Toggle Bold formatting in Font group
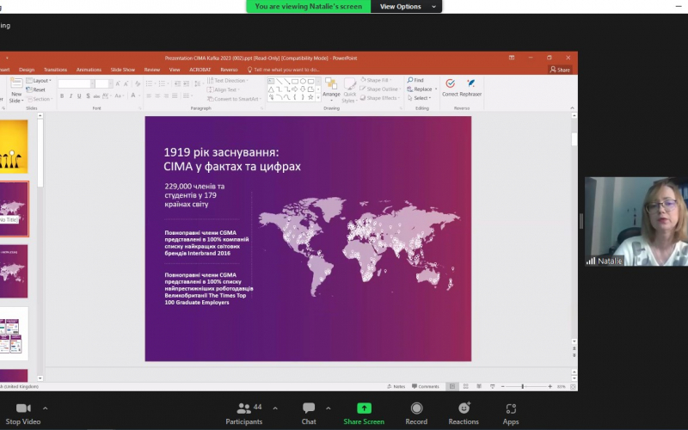The height and width of the screenshot is (430, 688). click(62, 96)
